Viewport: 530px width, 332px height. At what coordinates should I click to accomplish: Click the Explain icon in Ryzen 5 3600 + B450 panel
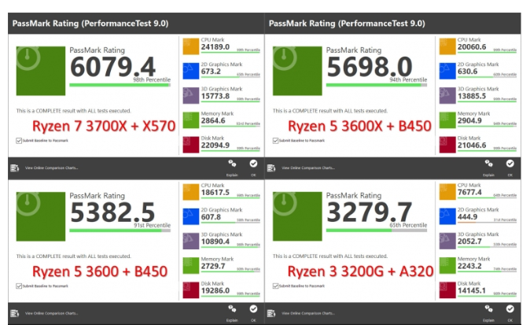click(x=232, y=309)
